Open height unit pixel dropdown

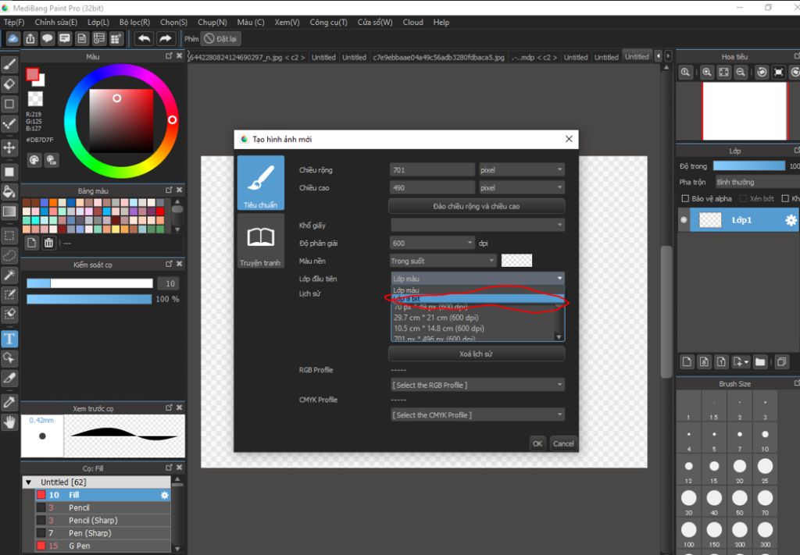(x=521, y=187)
